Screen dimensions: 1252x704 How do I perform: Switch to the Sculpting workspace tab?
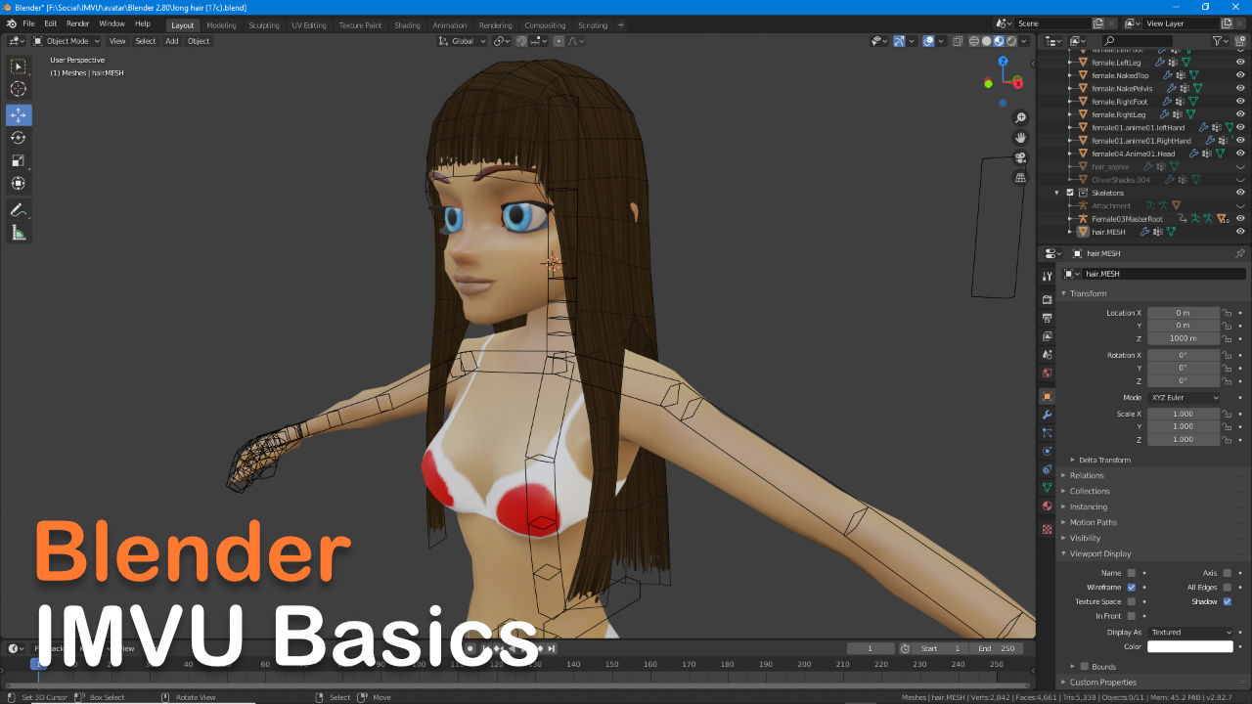[263, 25]
